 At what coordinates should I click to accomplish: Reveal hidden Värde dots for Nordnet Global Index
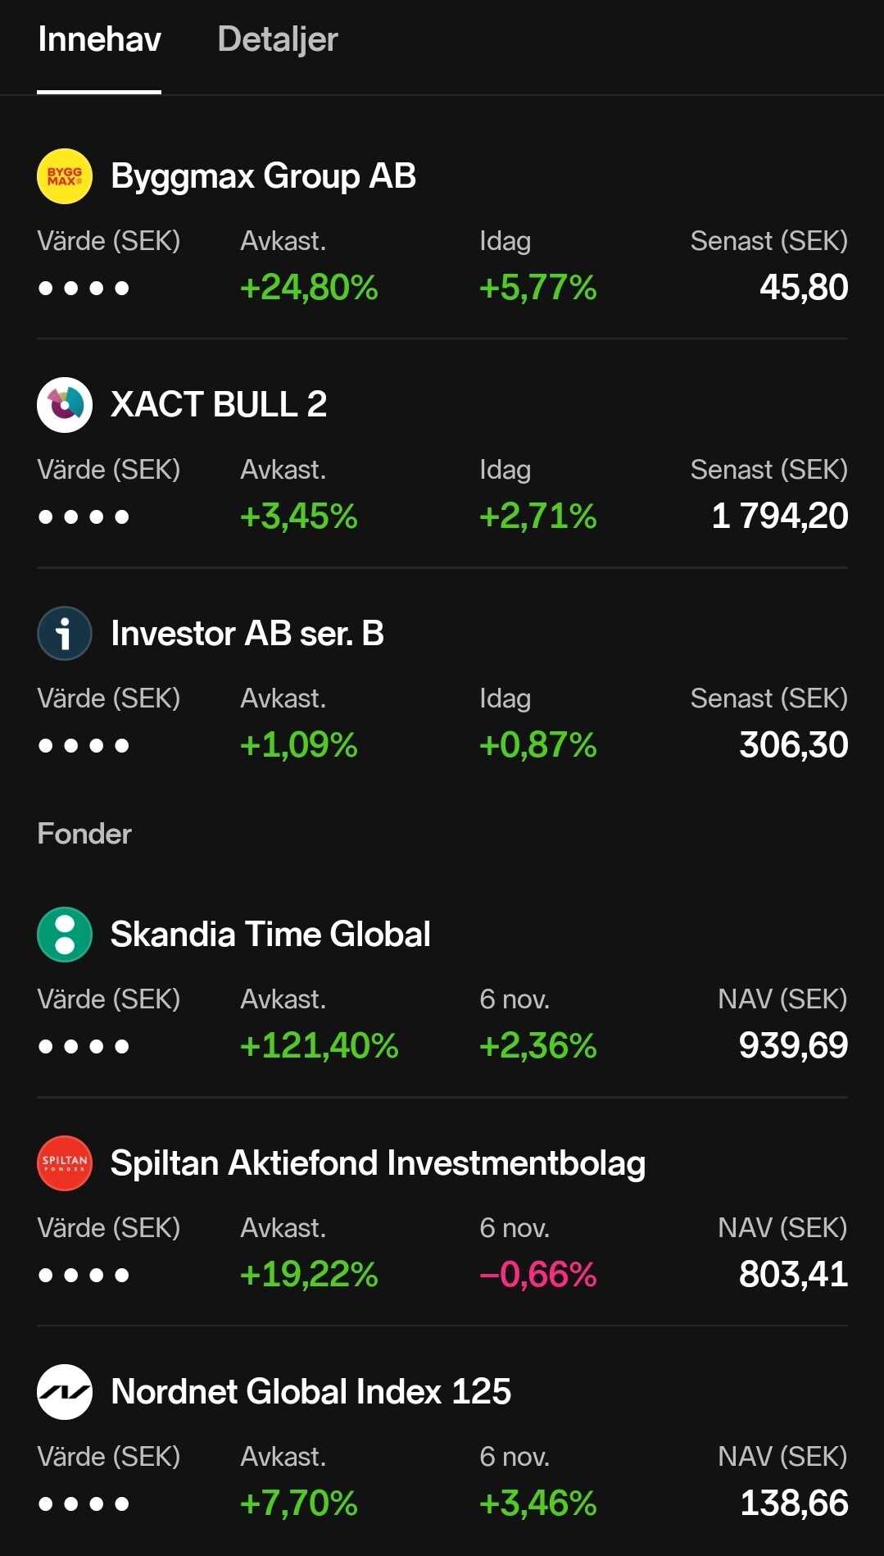tap(84, 1504)
